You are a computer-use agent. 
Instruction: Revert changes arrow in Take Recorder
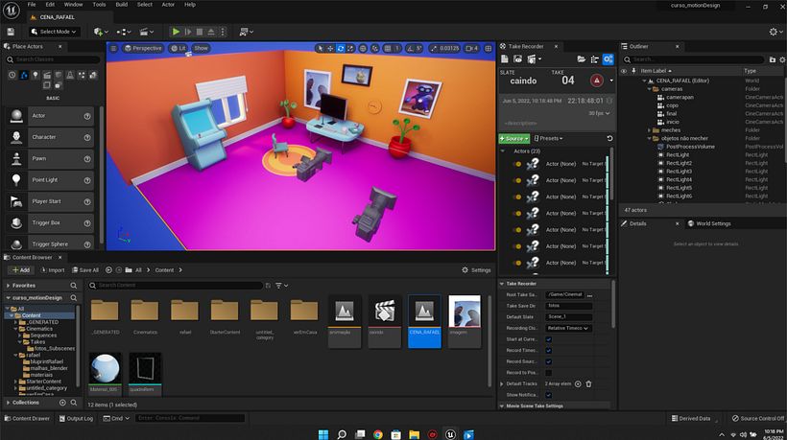click(x=609, y=138)
